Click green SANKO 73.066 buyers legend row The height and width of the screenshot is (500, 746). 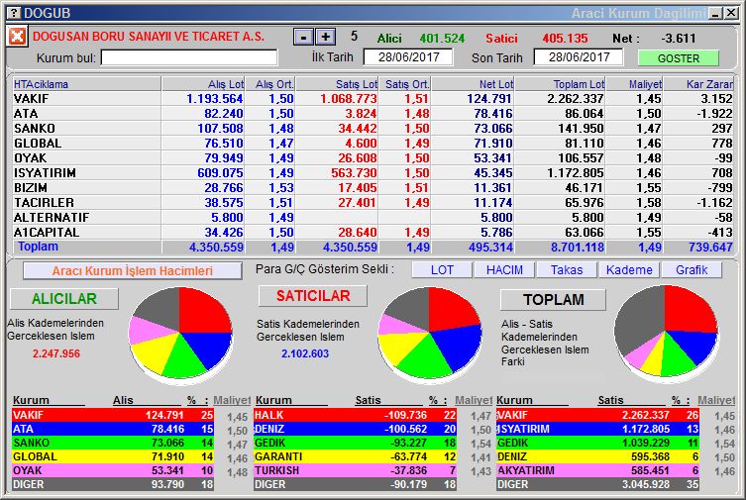(x=113, y=443)
